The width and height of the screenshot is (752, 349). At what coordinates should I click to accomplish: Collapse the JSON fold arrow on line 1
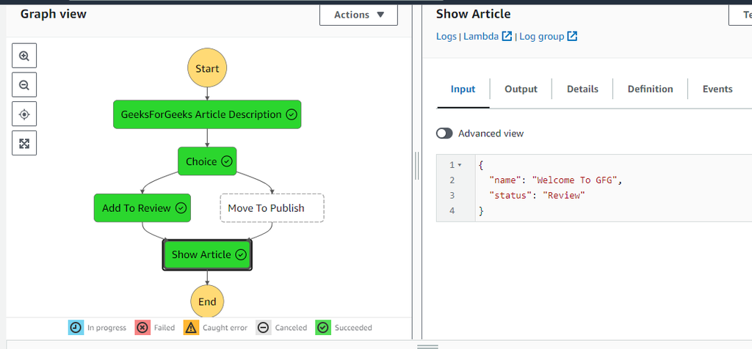[x=460, y=165]
